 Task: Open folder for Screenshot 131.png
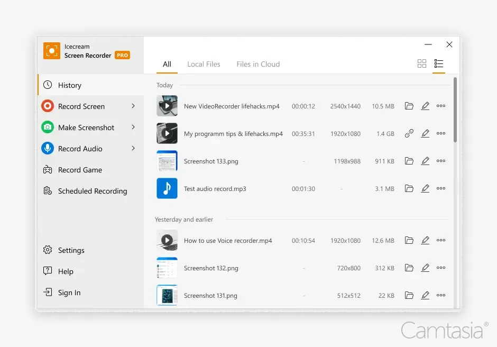click(409, 295)
